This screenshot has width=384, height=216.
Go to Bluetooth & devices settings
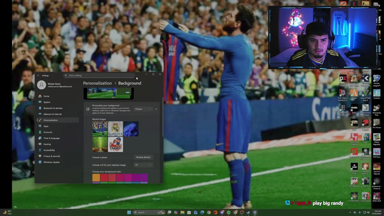pos(58,108)
